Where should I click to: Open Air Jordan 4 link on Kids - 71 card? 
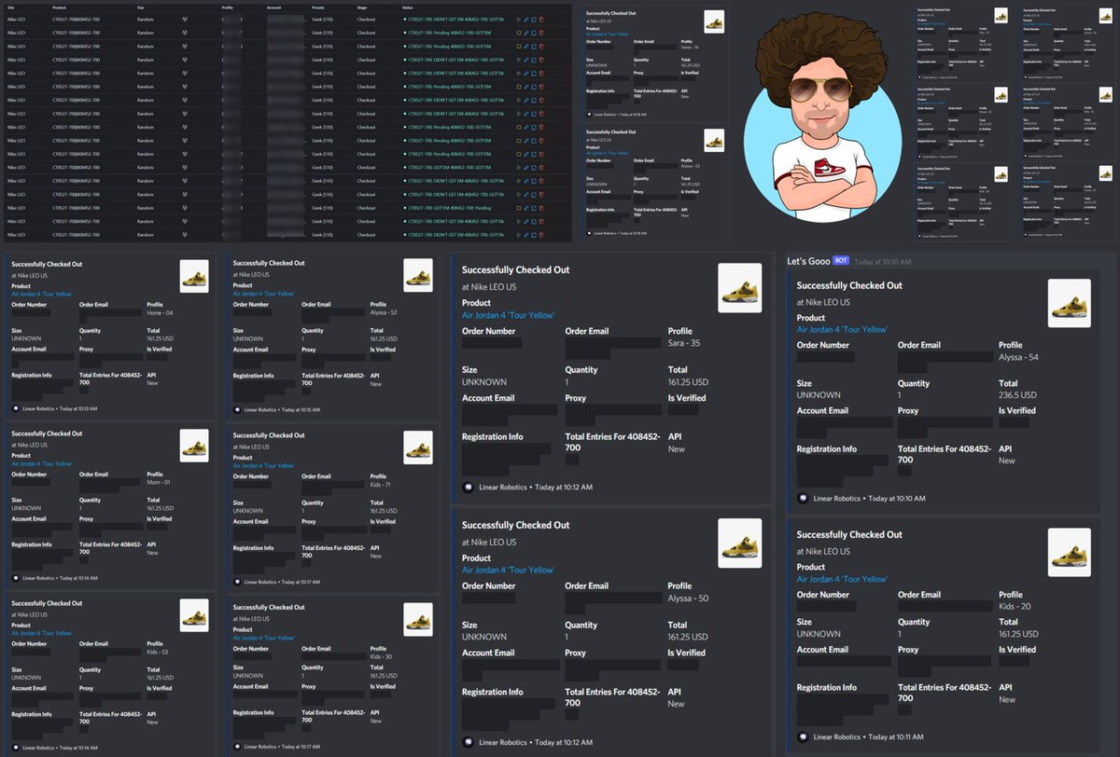click(x=263, y=465)
